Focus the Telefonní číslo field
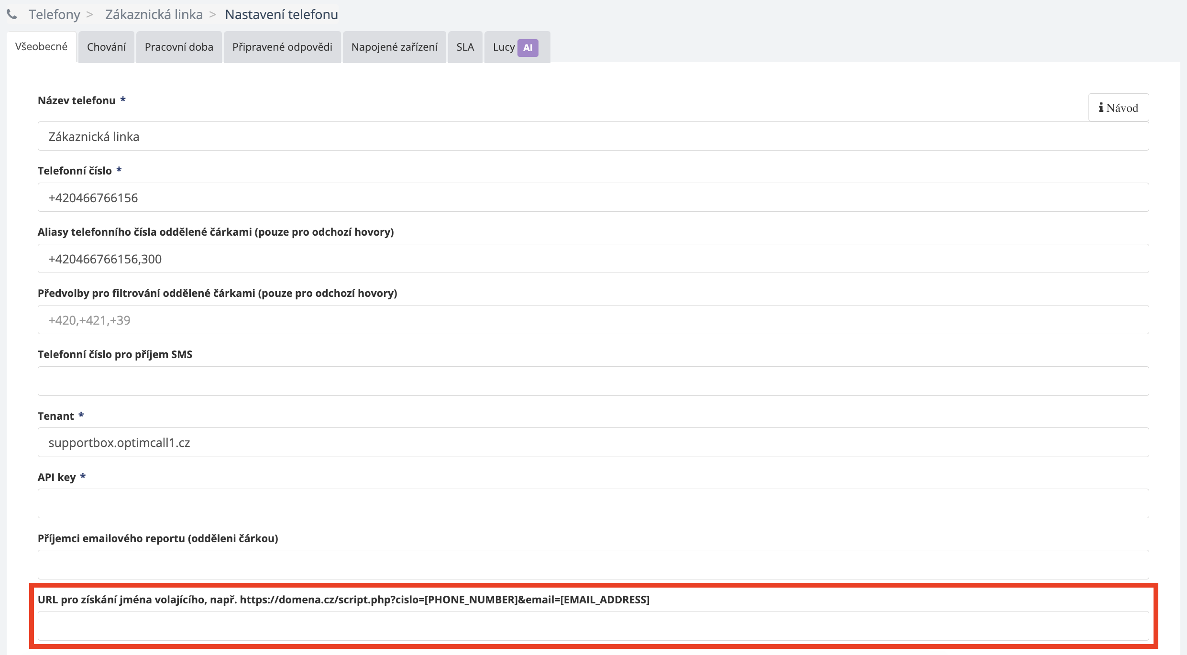This screenshot has width=1187, height=655. (x=593, y=197)
